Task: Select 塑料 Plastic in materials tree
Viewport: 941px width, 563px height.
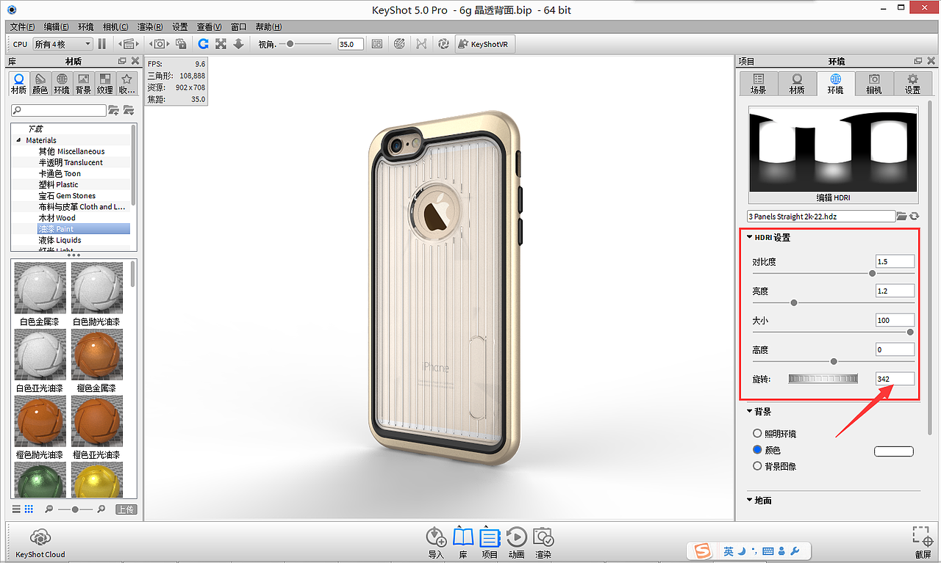Action: tap(58, 185)
